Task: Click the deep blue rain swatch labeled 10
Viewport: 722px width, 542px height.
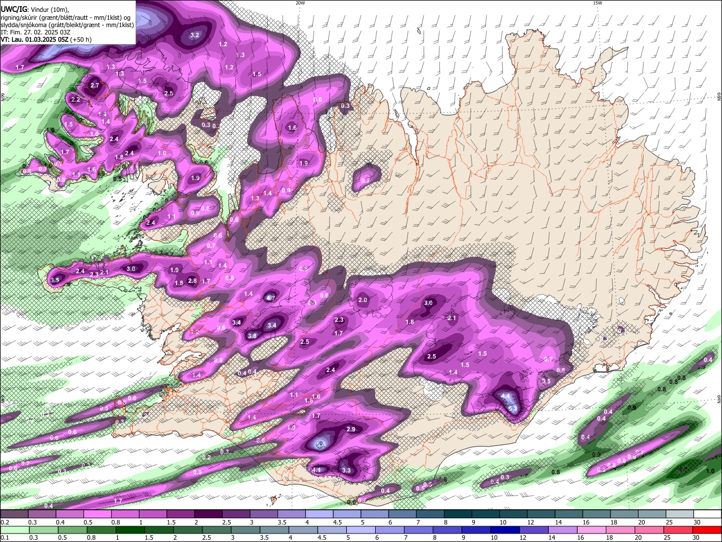Action: pos(504,530)
